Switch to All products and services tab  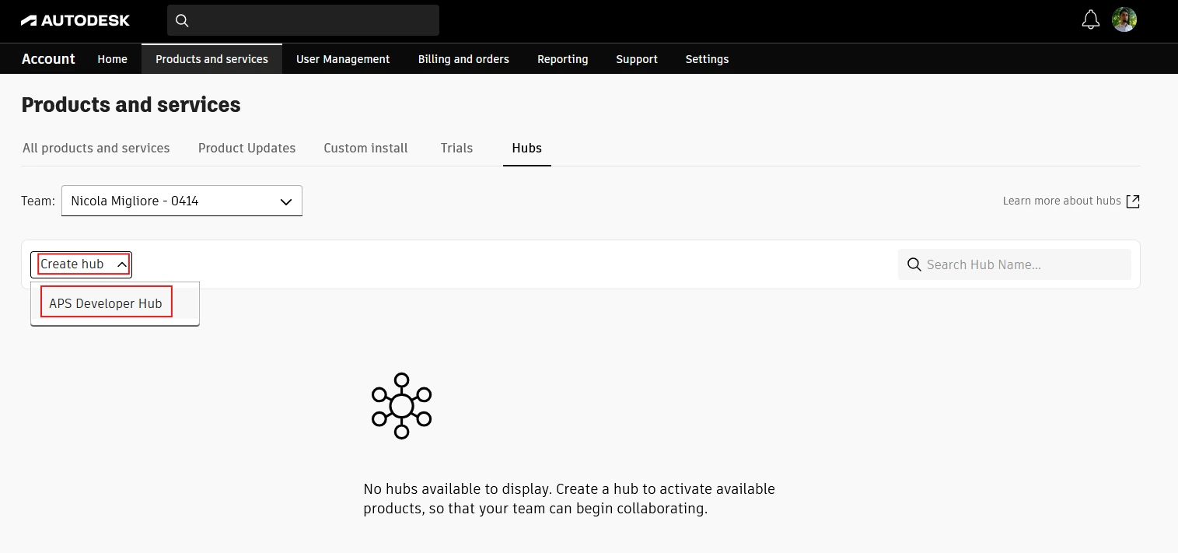(96, 148)
